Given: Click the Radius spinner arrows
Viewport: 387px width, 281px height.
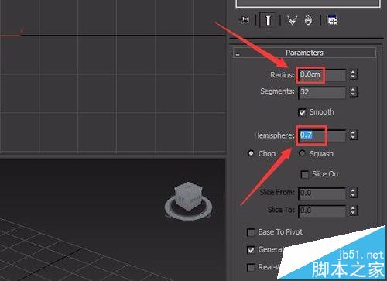Looking at the screenshot, I should pos(353,74).
